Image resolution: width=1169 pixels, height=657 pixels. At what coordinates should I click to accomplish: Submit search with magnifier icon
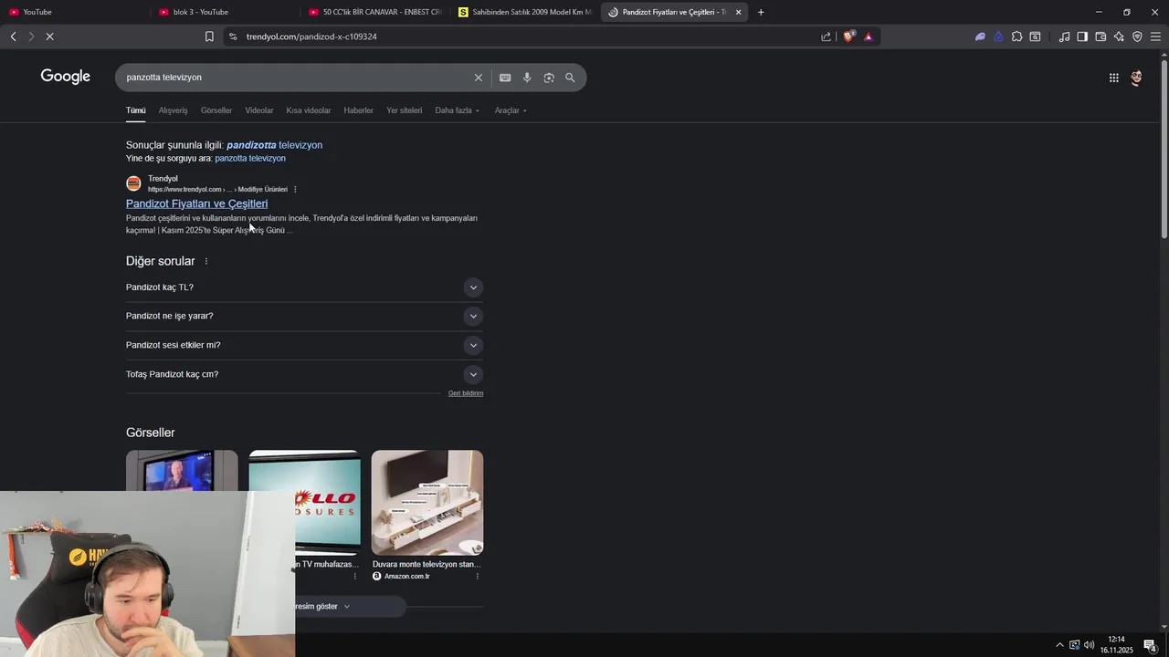570,78
